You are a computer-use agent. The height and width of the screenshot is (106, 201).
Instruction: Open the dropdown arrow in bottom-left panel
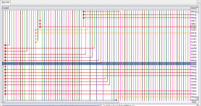point(100,105)
